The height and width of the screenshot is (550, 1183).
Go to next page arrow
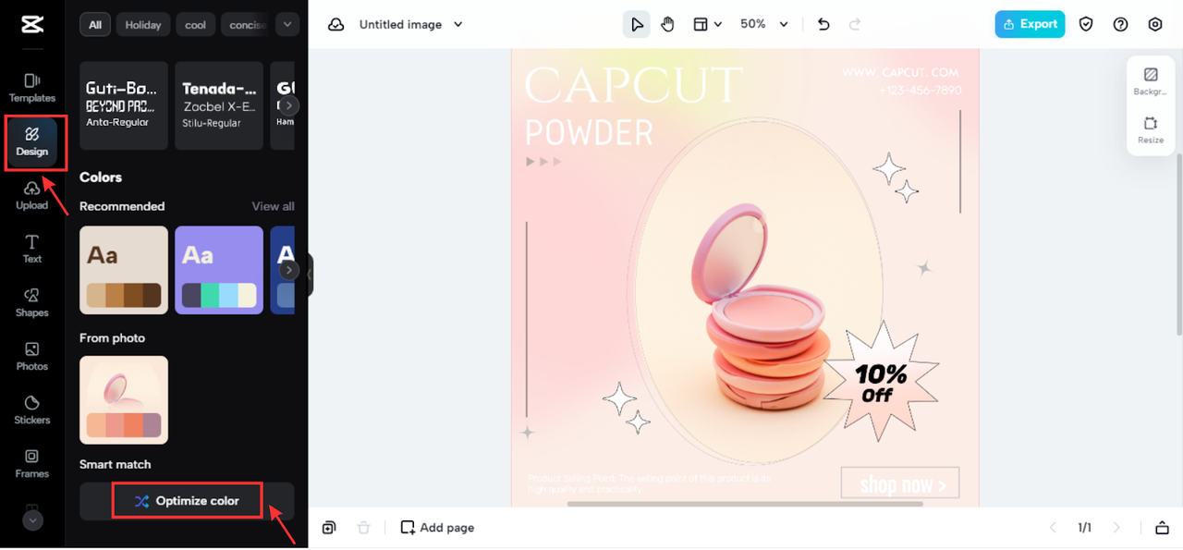click(1116, 528)
